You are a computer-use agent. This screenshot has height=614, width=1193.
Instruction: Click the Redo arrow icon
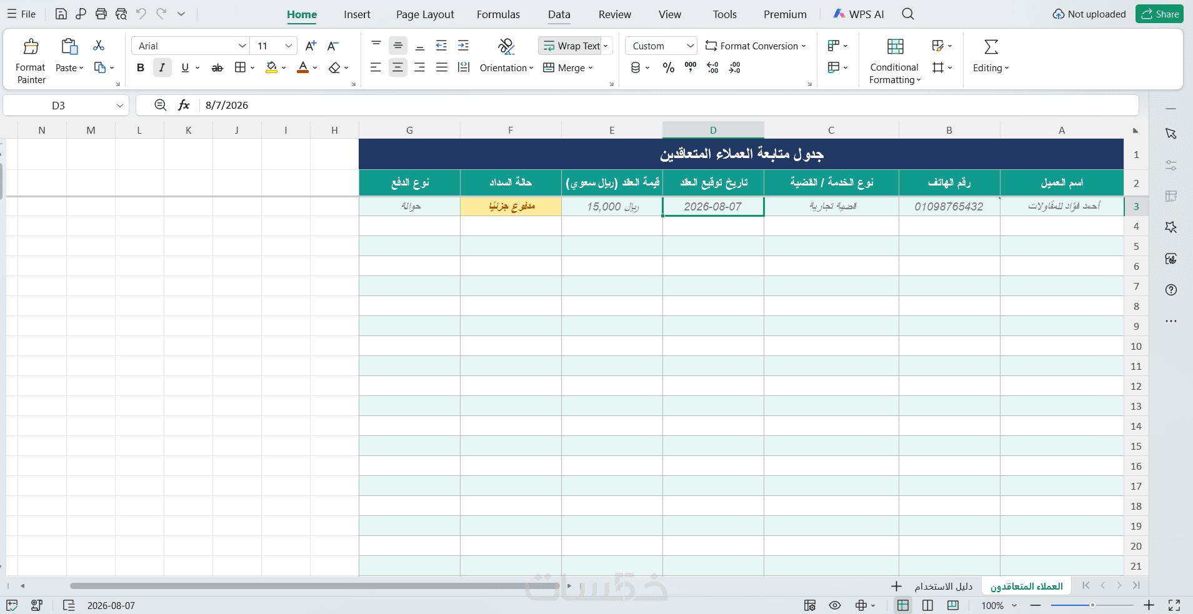(x=161, y=14)
